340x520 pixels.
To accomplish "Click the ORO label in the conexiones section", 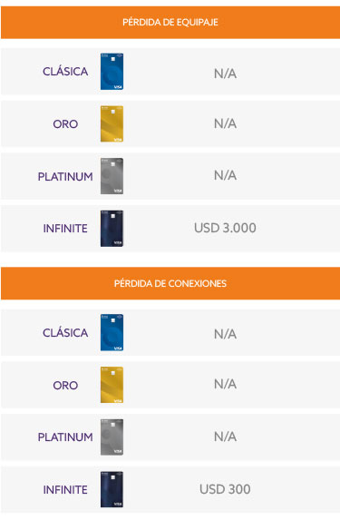I will coord(65,386).
